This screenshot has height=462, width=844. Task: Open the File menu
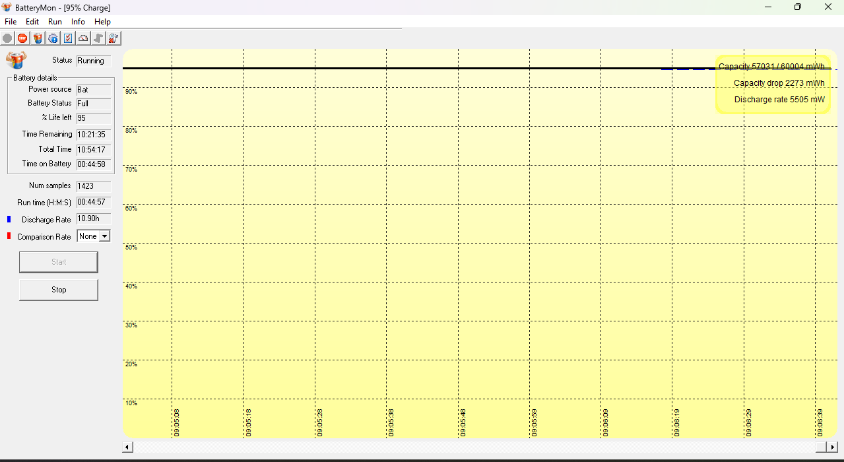click(x=11, y=22)
